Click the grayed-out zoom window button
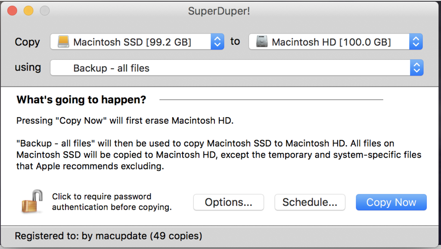Screen dimensions: 441x249 pos(44,11)
